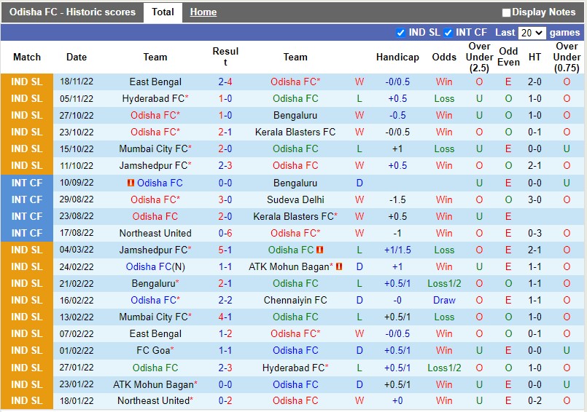
Task: Click the Odds column header
Action: click(444, 58)
